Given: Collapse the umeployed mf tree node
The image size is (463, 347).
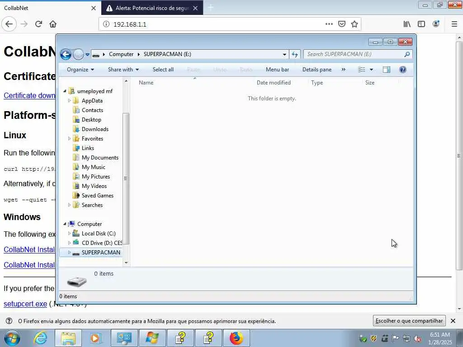Looking at the screenshot, I should [x=65, y=91].
